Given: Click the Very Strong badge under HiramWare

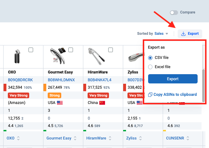Looking at the screenshot, I should 98,95.
